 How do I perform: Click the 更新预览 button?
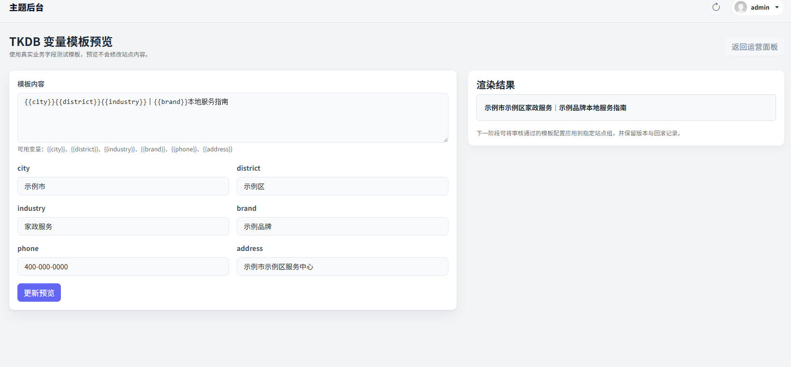click(x=39, y=293)
